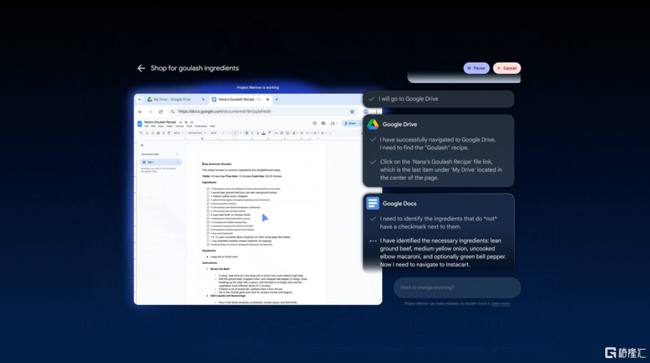Screen dimensions: 650x363
Task: Focus the 'Want to change anything?' input field
Action: pyautogui.click(x=457, y=287)
